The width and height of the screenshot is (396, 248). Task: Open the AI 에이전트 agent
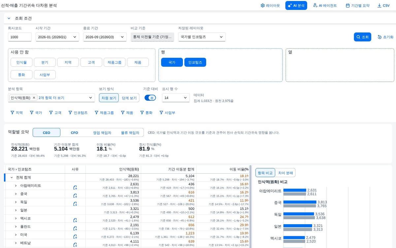click(325, 6)
